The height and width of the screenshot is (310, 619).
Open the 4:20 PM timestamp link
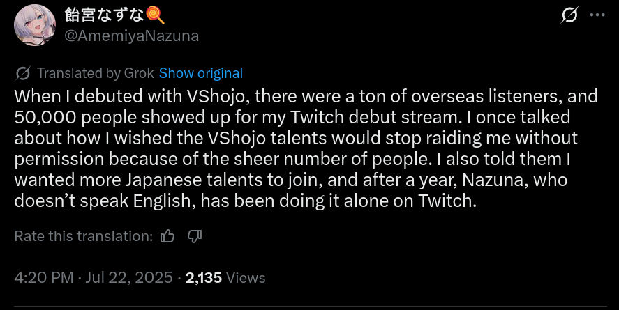click(44, 278)
